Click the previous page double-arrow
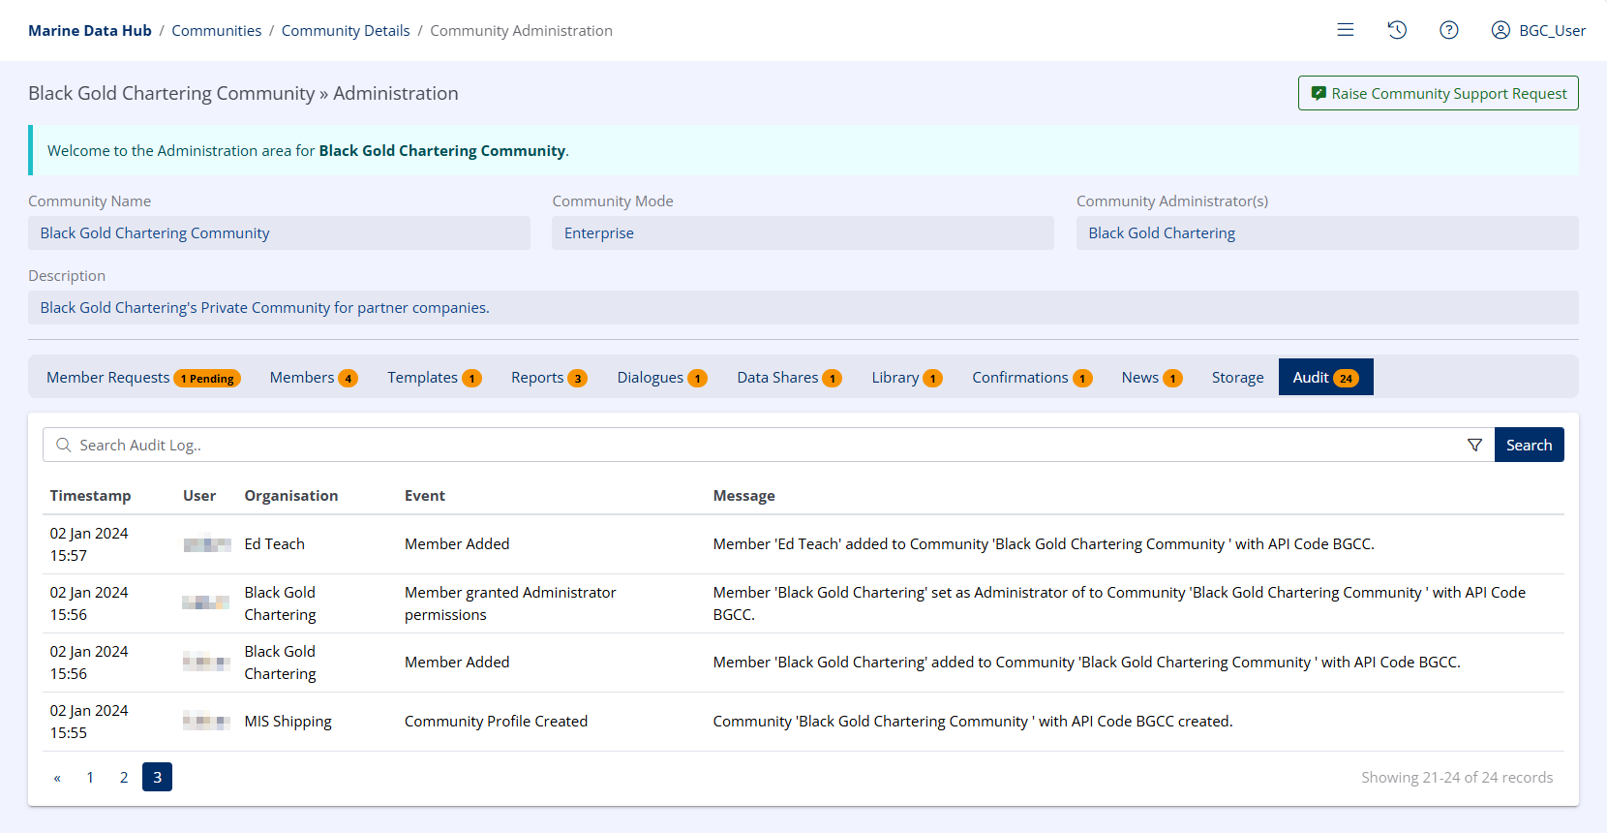Viewport: 1607px width, 833px height. 57,777
